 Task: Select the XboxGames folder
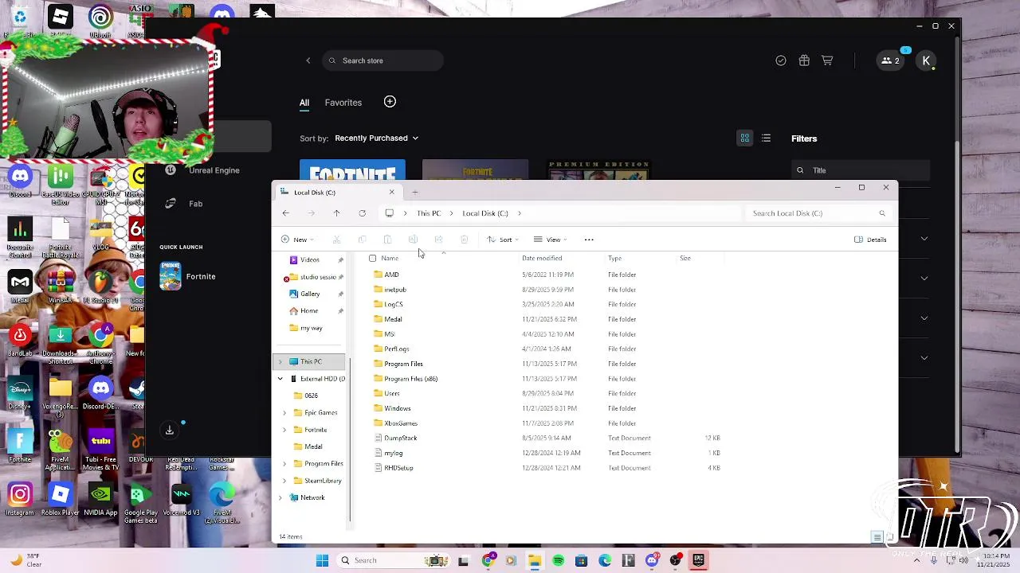coord(400,423)
